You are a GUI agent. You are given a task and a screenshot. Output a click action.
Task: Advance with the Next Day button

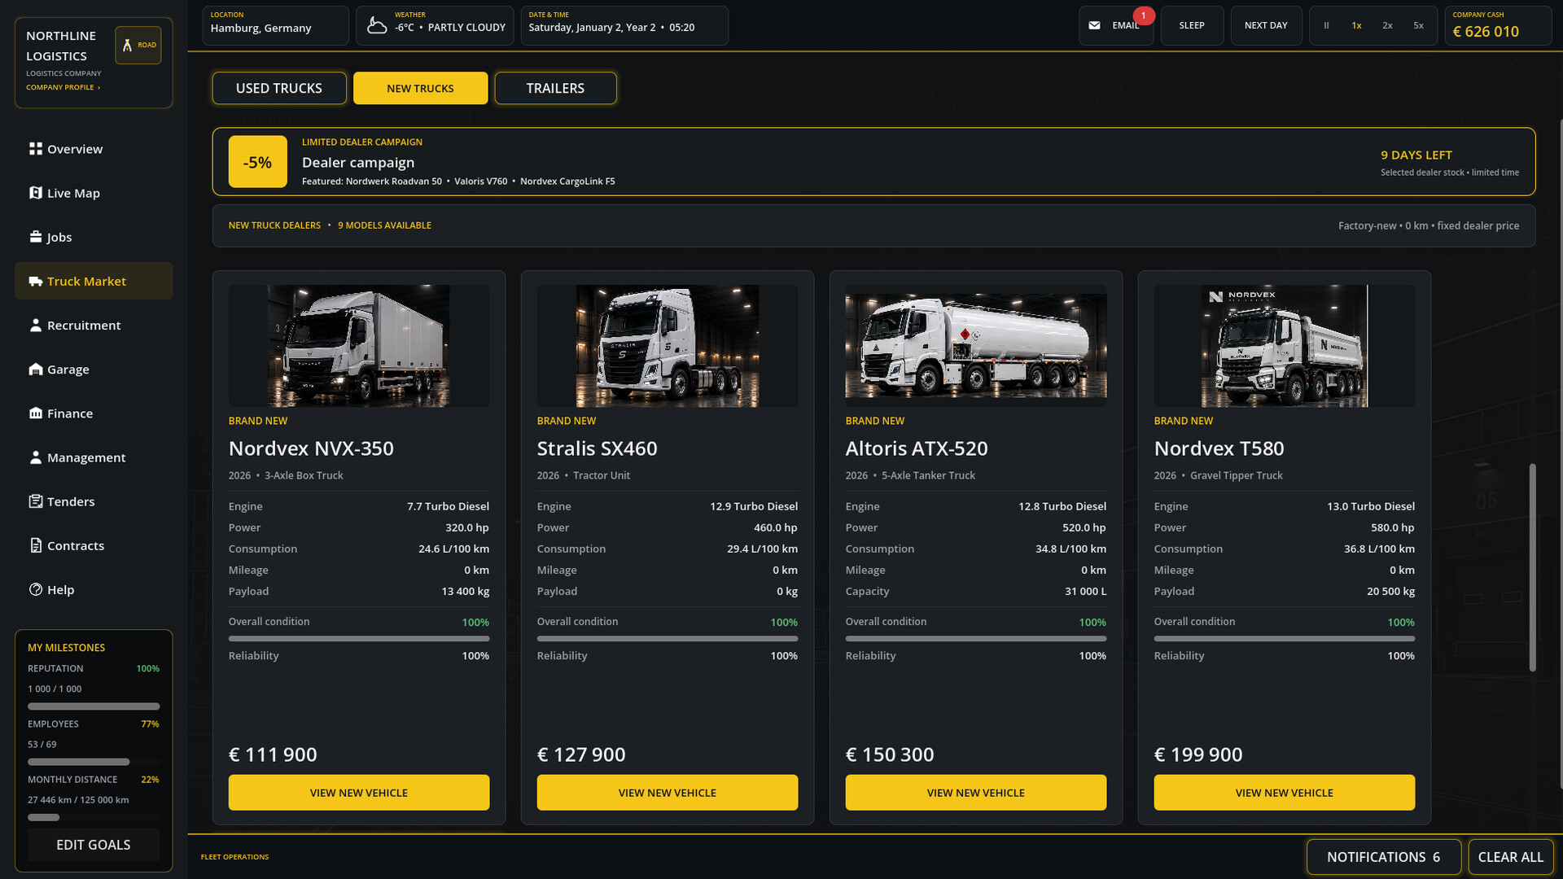1266,26
